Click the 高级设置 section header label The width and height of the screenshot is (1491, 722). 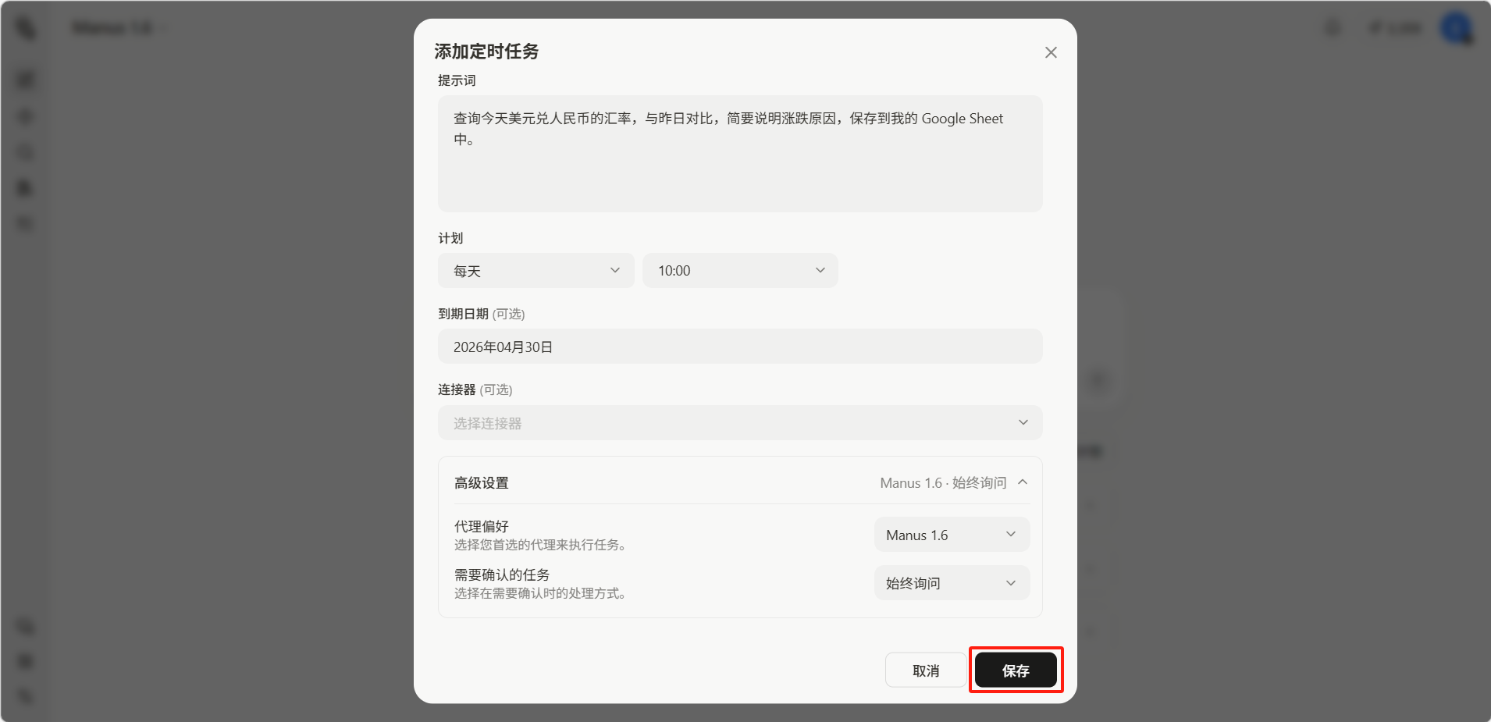point(482,483)
